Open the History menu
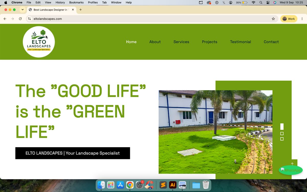The height and width of the screenshot is (192, 307). [x=60, y=3]
